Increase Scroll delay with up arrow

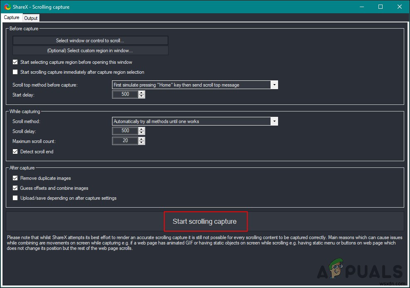click(x=142, y=129)
